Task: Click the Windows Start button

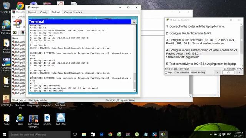Action: [4, 135]
